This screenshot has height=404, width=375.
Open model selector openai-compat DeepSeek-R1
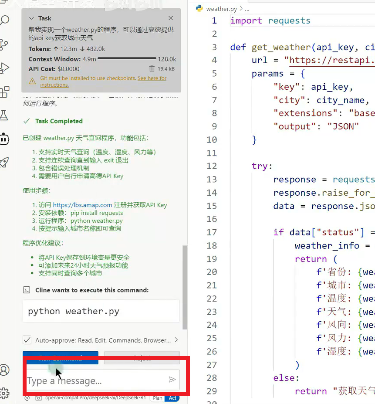pos(95,398)
